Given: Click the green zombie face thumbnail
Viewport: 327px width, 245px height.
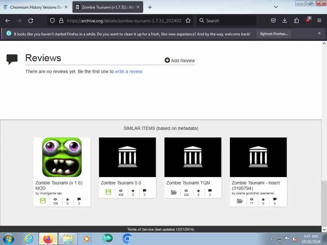Looking at the screenshot, I should [62, 157].
